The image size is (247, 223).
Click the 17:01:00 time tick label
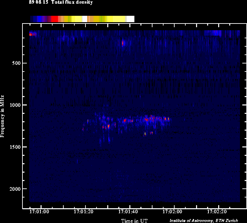pos(39,212)
